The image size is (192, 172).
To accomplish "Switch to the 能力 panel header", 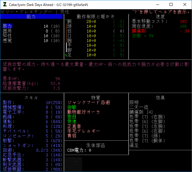I will [31, 17].
